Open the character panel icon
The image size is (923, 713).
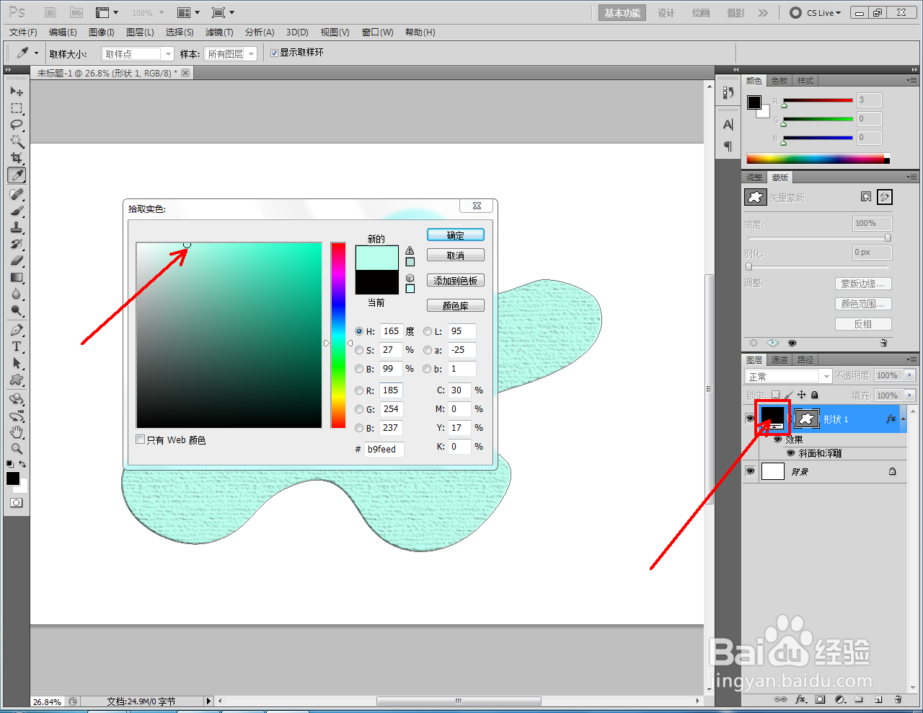(x=728, y=124)
